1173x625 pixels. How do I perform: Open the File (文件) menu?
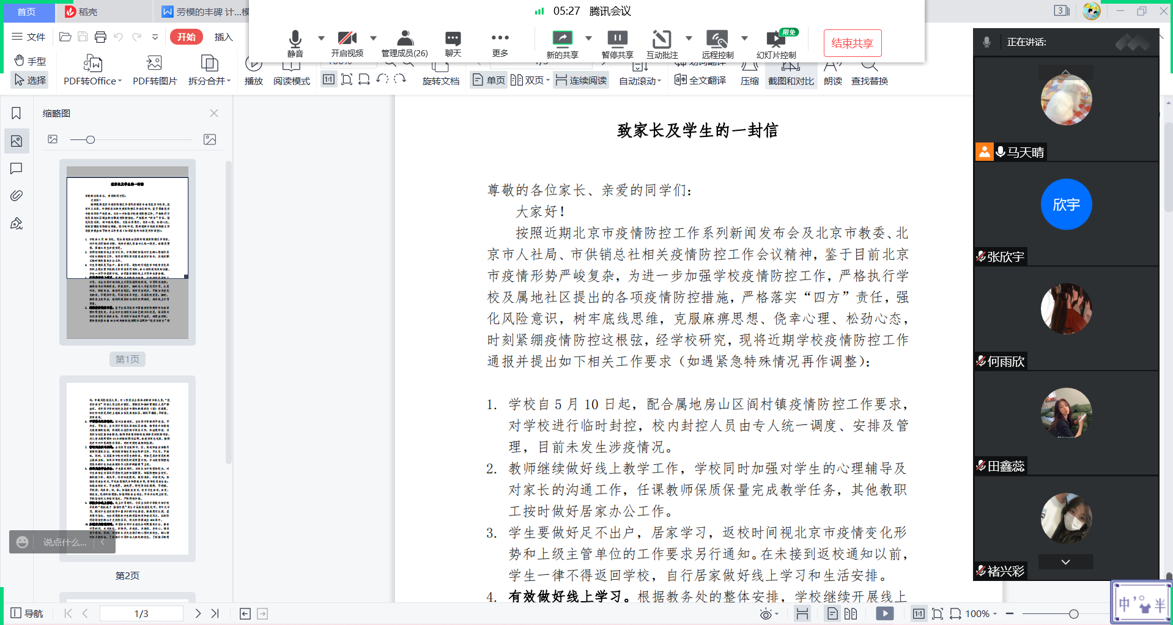[x=29, y=37]
